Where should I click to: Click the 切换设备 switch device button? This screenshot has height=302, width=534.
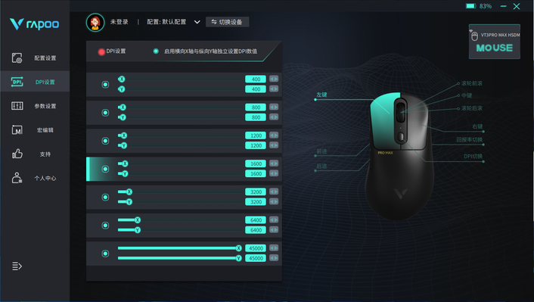pyautogui.click(x=227, y=22)
